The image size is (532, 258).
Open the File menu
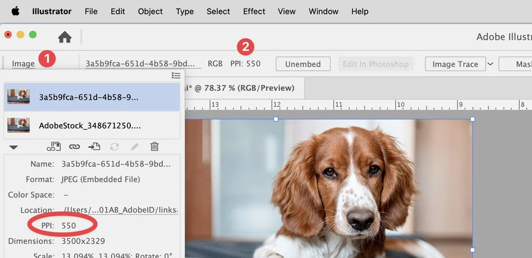point(91,12)
